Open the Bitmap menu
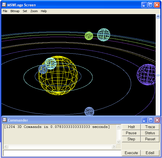This screenshot has width=162, height=158. click(x=15, y=11)
